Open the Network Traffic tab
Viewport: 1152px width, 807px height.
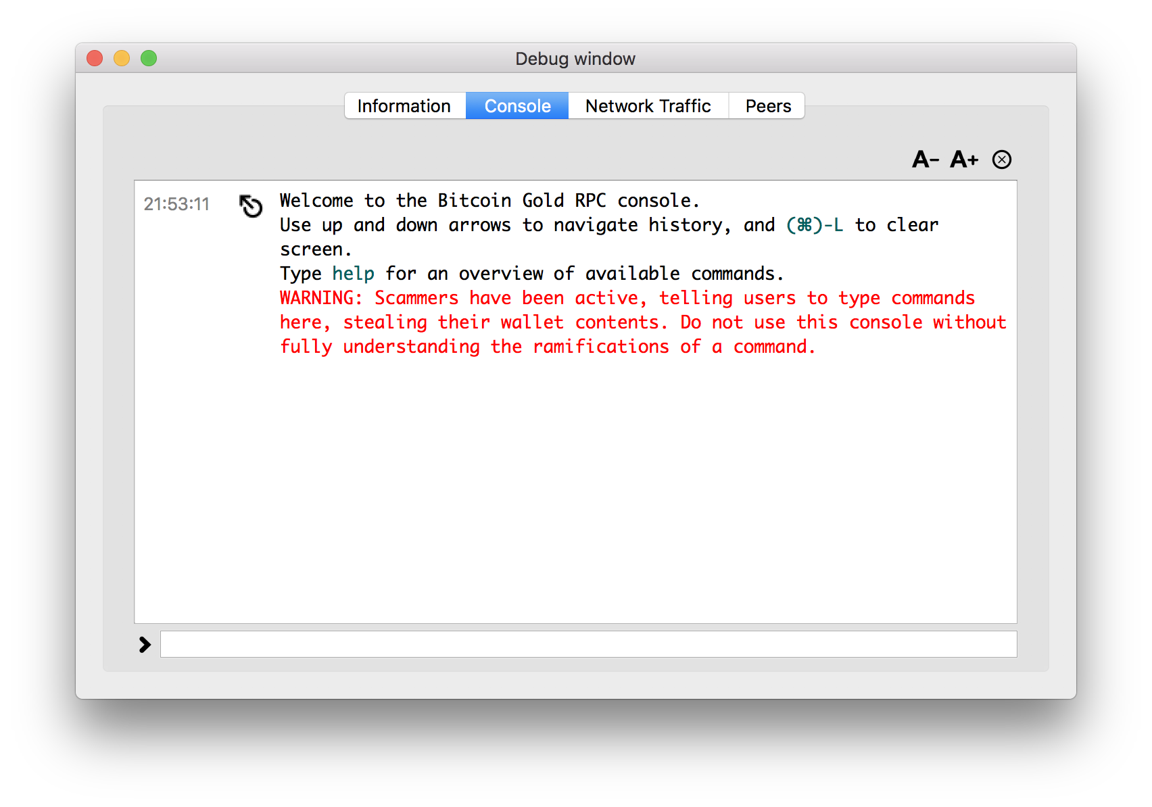tap(648, 106)
